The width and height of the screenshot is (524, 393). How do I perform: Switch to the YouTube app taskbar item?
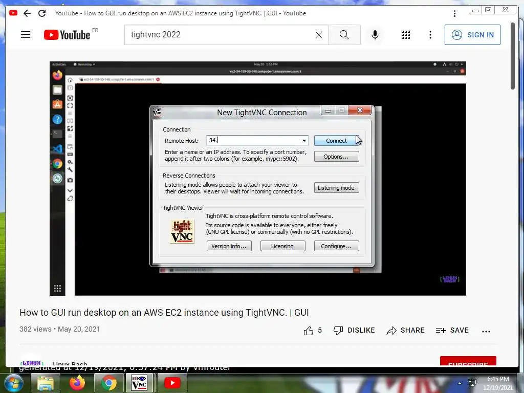pos(172,383)
